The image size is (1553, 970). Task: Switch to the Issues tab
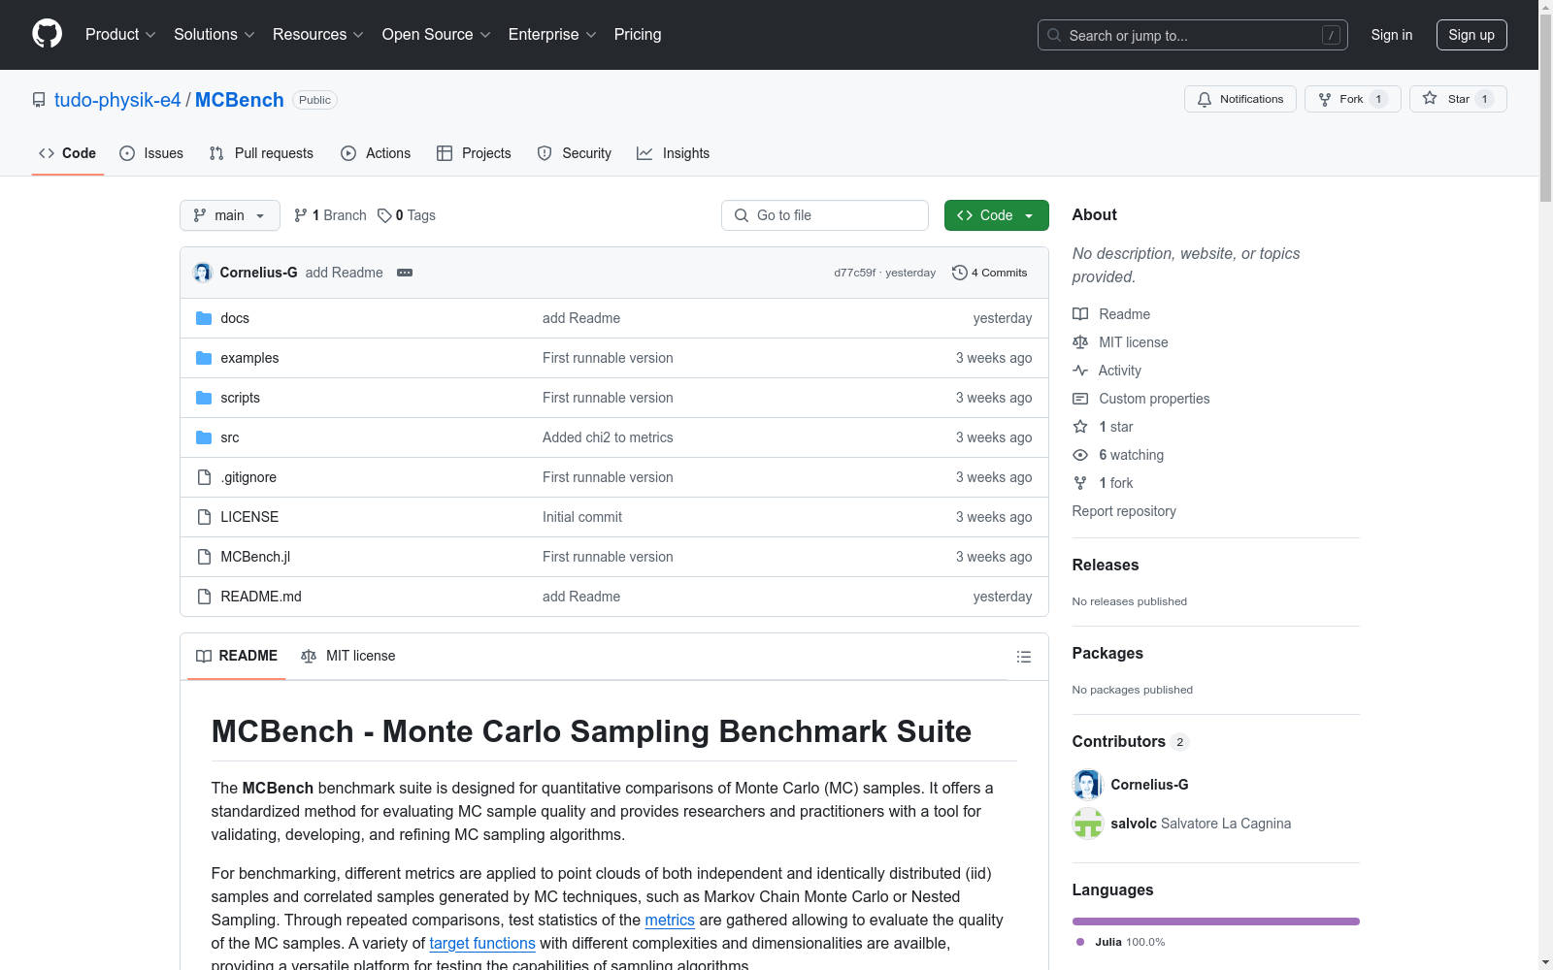[151, 153]
